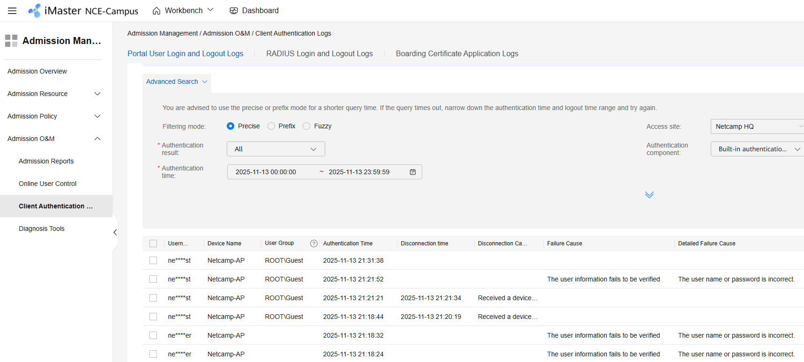Switch to Portal User Login and Logout Logs tab
This screenshot has height=362, width=804.
tap(186, 53)
